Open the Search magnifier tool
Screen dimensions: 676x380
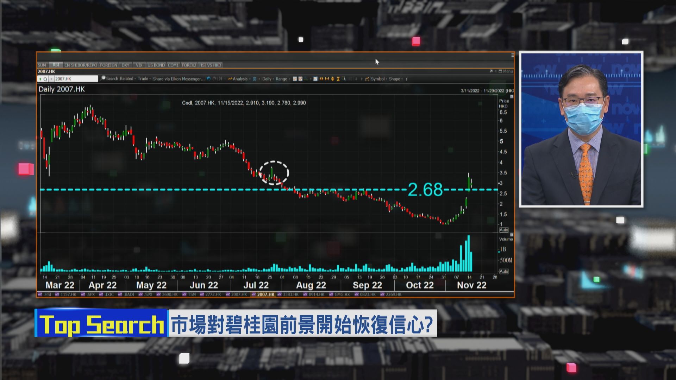[x=102, y=79]
